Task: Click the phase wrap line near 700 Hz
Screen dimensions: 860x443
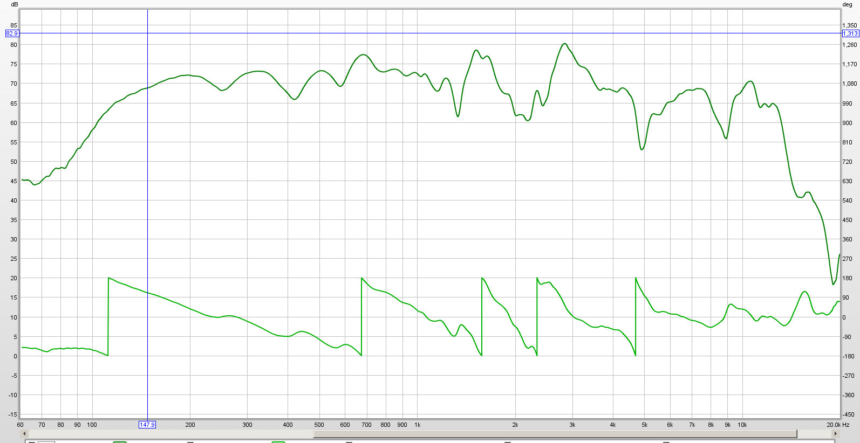Action: coord(361,317)
